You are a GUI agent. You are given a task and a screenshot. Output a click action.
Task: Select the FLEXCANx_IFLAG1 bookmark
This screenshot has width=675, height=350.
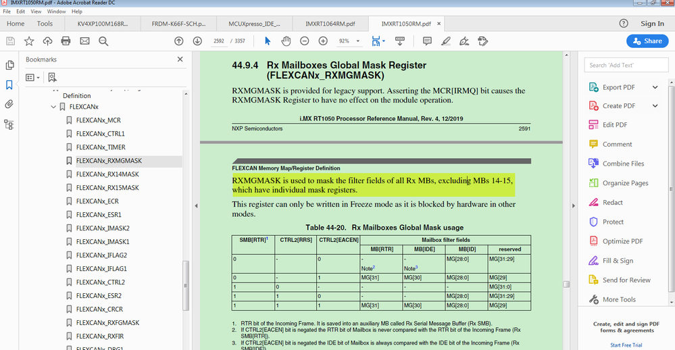101,269
